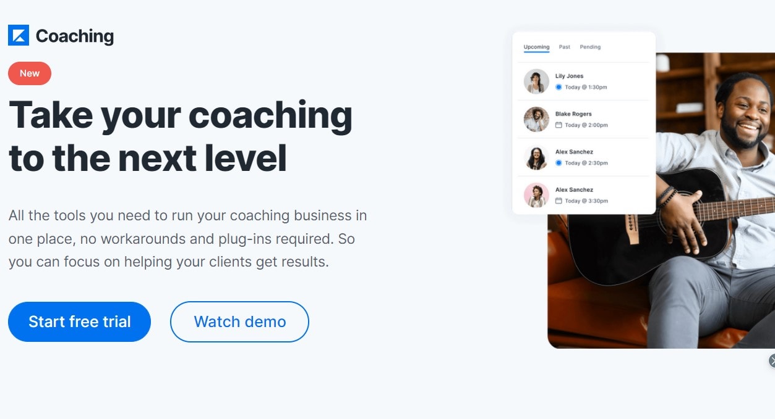This screenshot has height=419, width=775.
Task: Dismiss using the gray X circle at right edge
Action: coord(772,361)
